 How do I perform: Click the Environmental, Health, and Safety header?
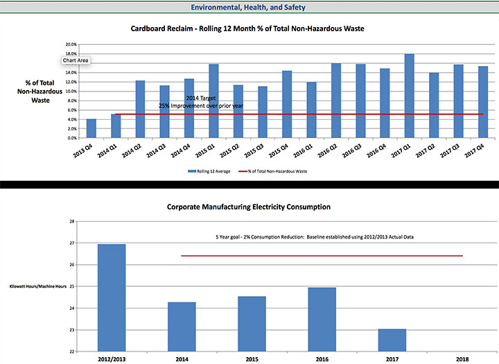pos(249,8)
